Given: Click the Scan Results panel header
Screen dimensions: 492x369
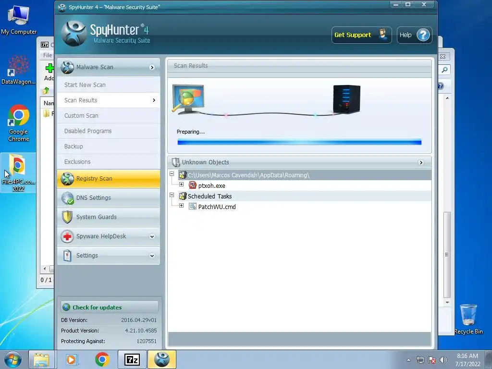Looking at the screenshot, I should point(299,66).
